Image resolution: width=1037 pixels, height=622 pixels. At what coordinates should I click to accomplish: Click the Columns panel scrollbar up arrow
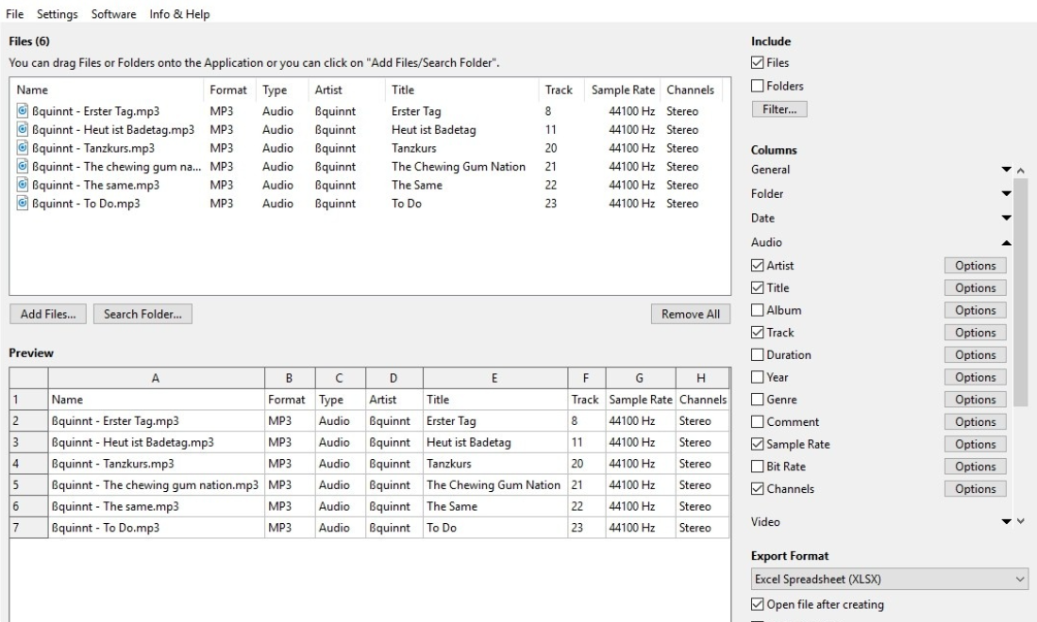click(x=1020, y=171)
